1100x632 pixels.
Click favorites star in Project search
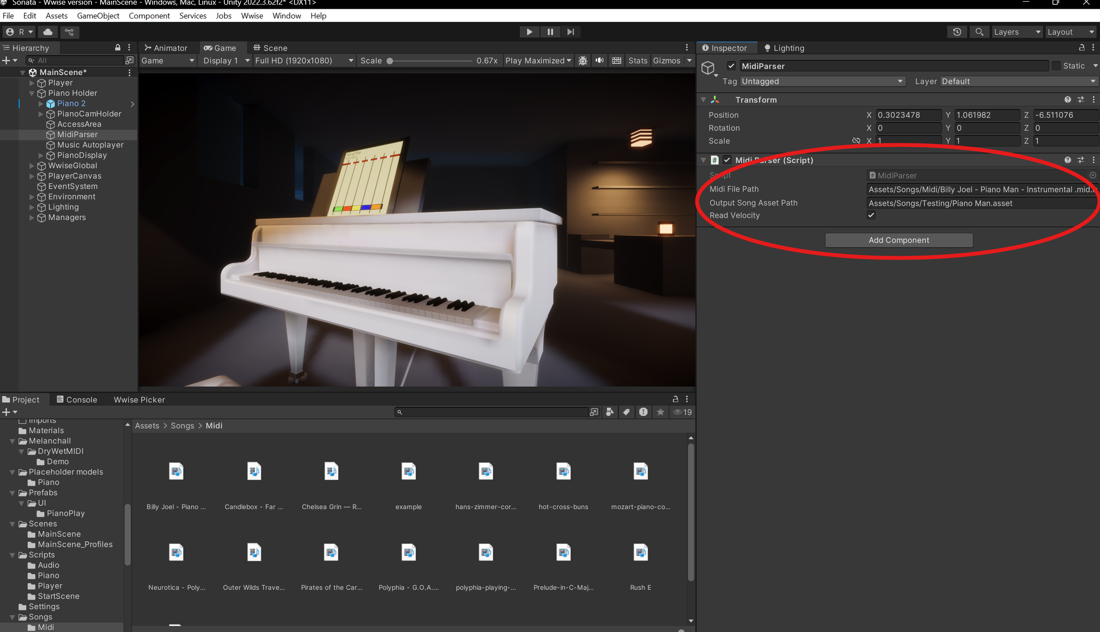(660, 412)
